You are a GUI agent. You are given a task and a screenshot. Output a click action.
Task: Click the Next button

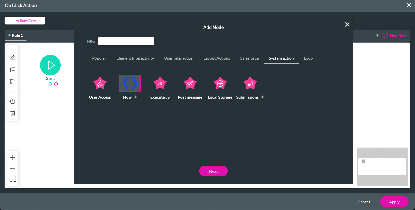[213, 171]
